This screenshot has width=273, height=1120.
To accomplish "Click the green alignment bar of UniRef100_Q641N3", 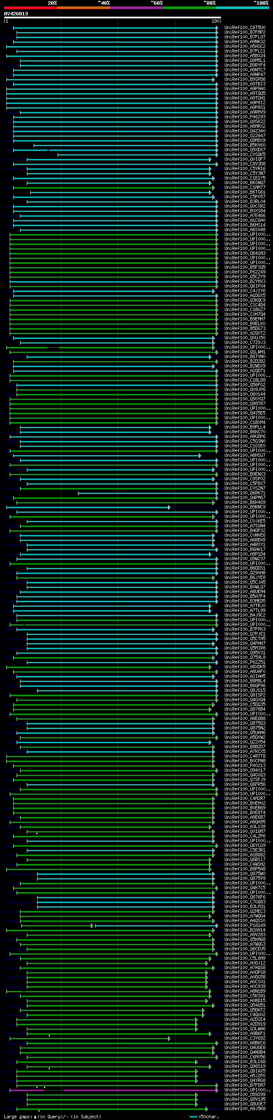I will tap(114, 253).
